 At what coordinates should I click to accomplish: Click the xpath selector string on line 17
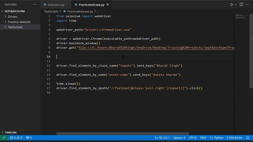pyautogui.click(x=147, y=88)
